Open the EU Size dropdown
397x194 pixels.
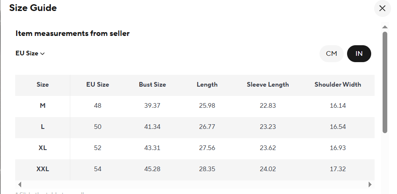(x=30, y=54)
